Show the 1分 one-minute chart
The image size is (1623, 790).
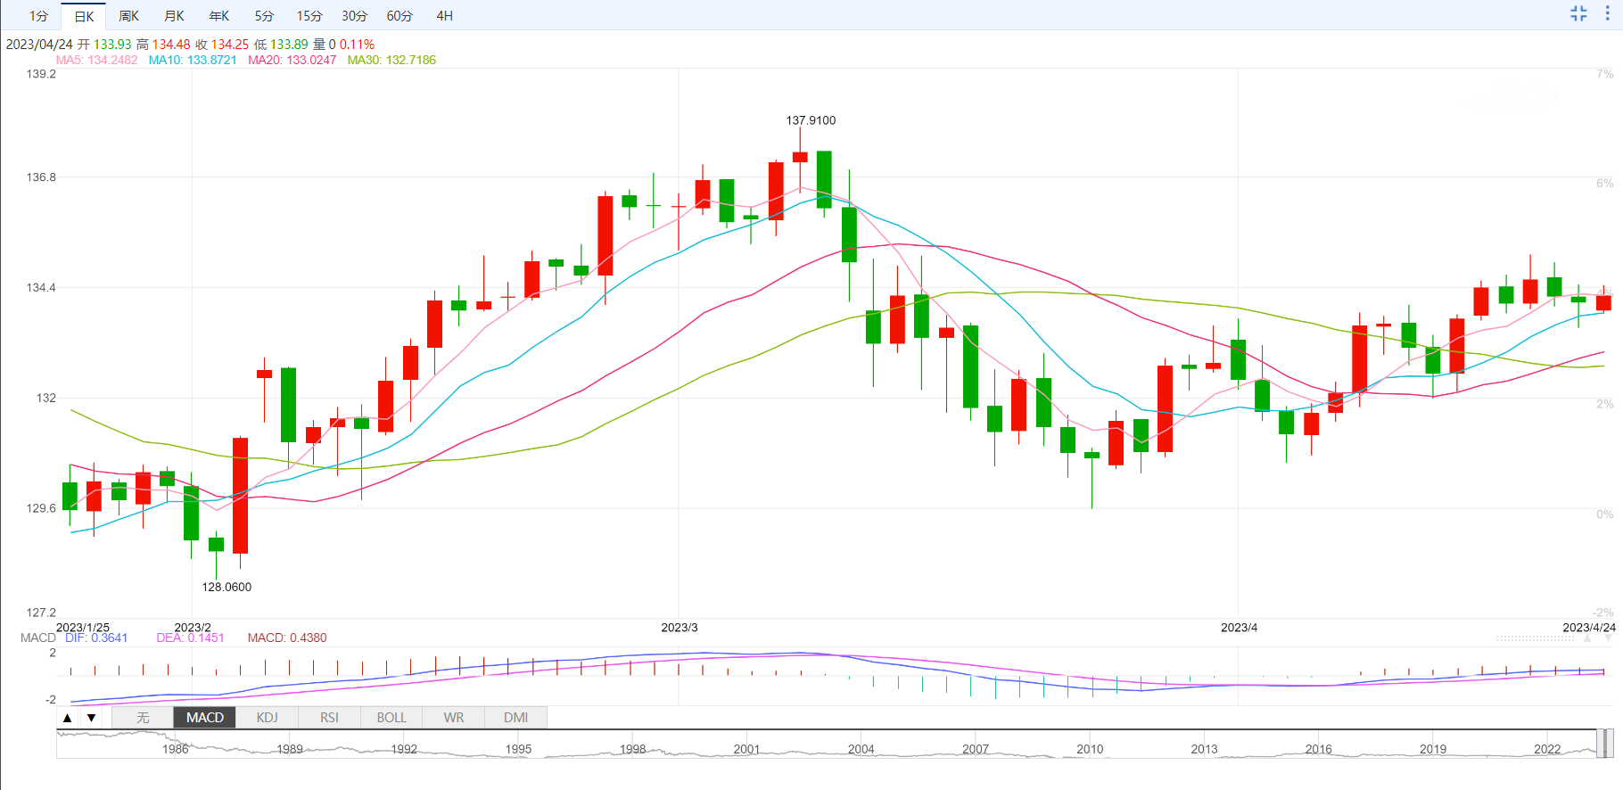point(38,16)
